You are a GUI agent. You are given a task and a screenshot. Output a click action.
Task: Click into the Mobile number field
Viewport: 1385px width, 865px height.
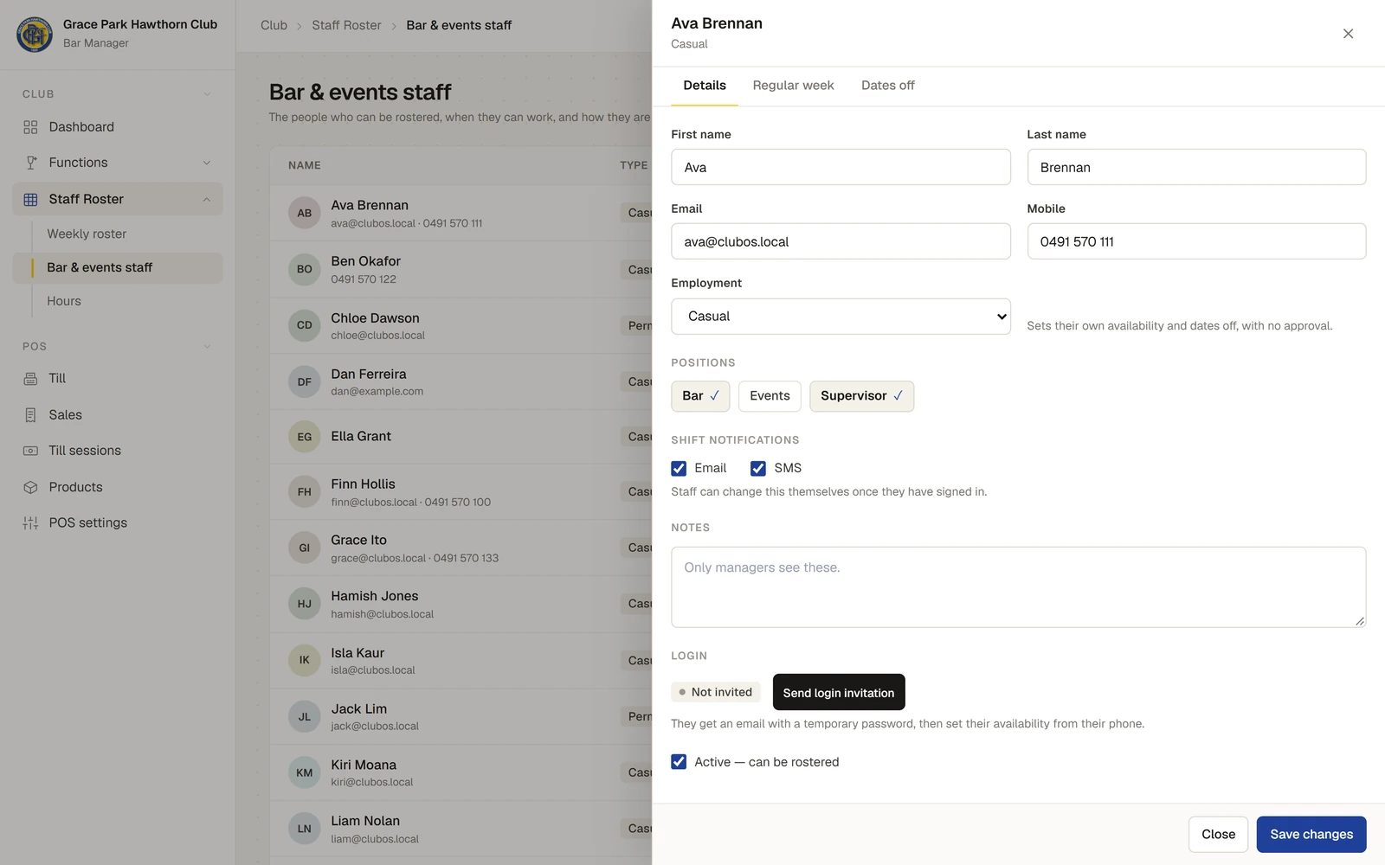click(x=1196, y=241)
